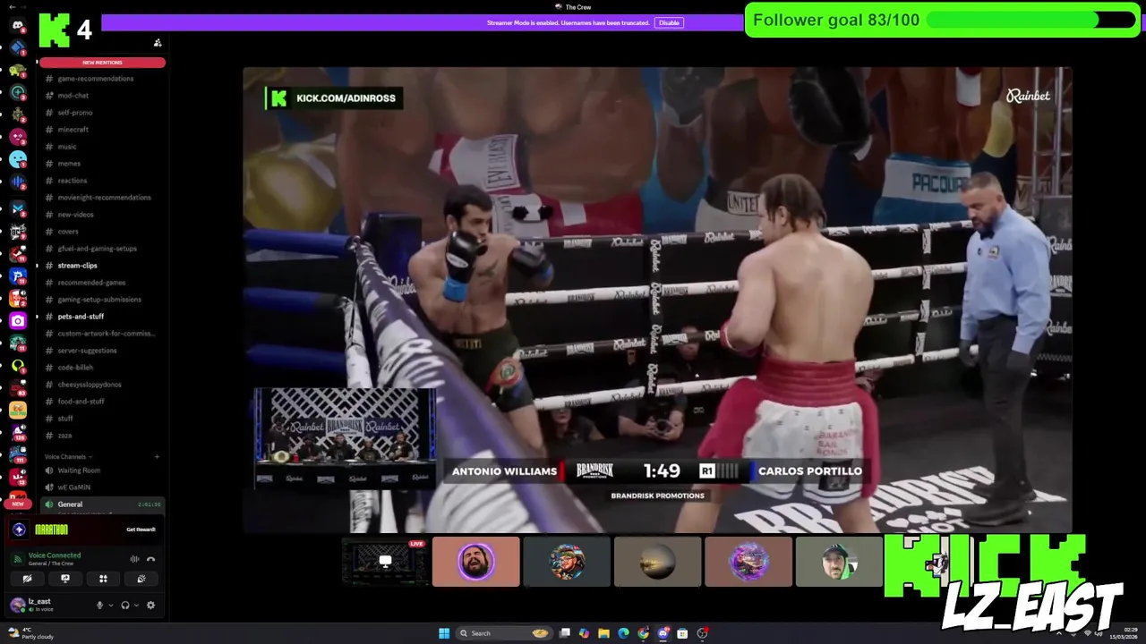
Task: Open noise suppression waveform icon
Action: point(134,559)
